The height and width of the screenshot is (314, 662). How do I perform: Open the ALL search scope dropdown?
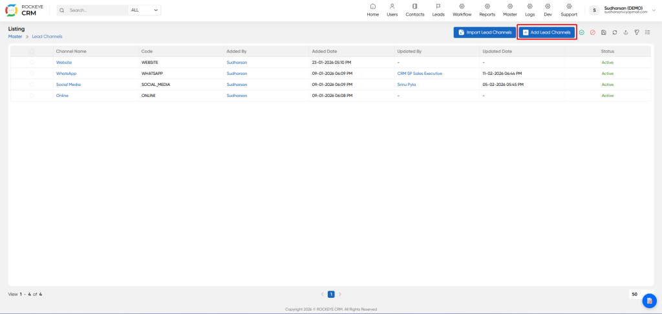(144, 10)
